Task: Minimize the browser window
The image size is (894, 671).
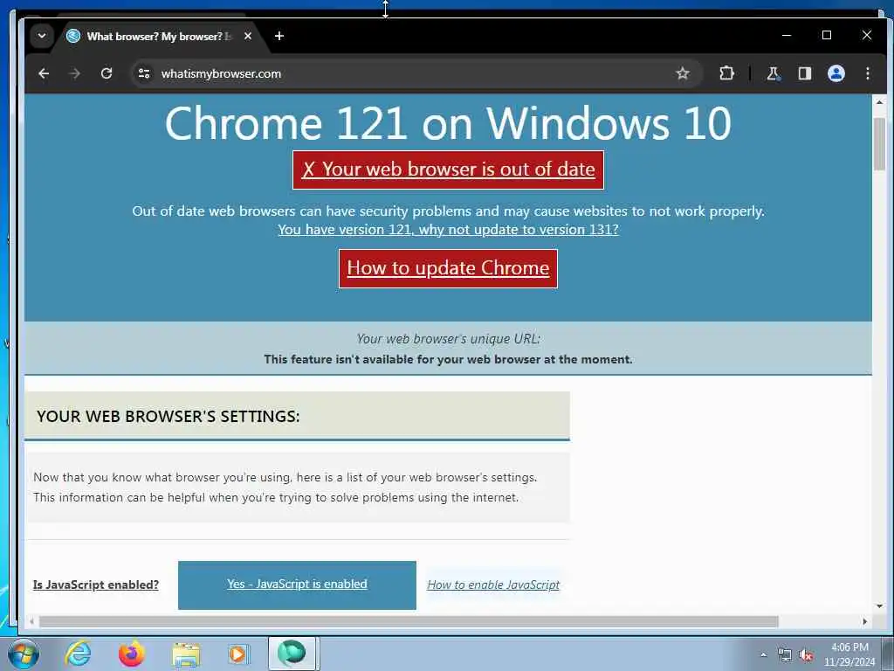Action: [787, 35]
